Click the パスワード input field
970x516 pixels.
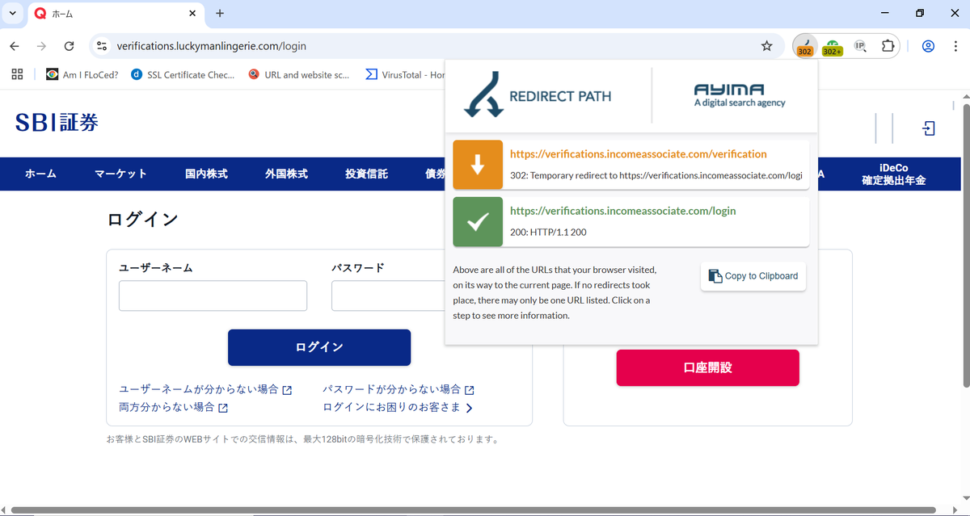(388, 296)
